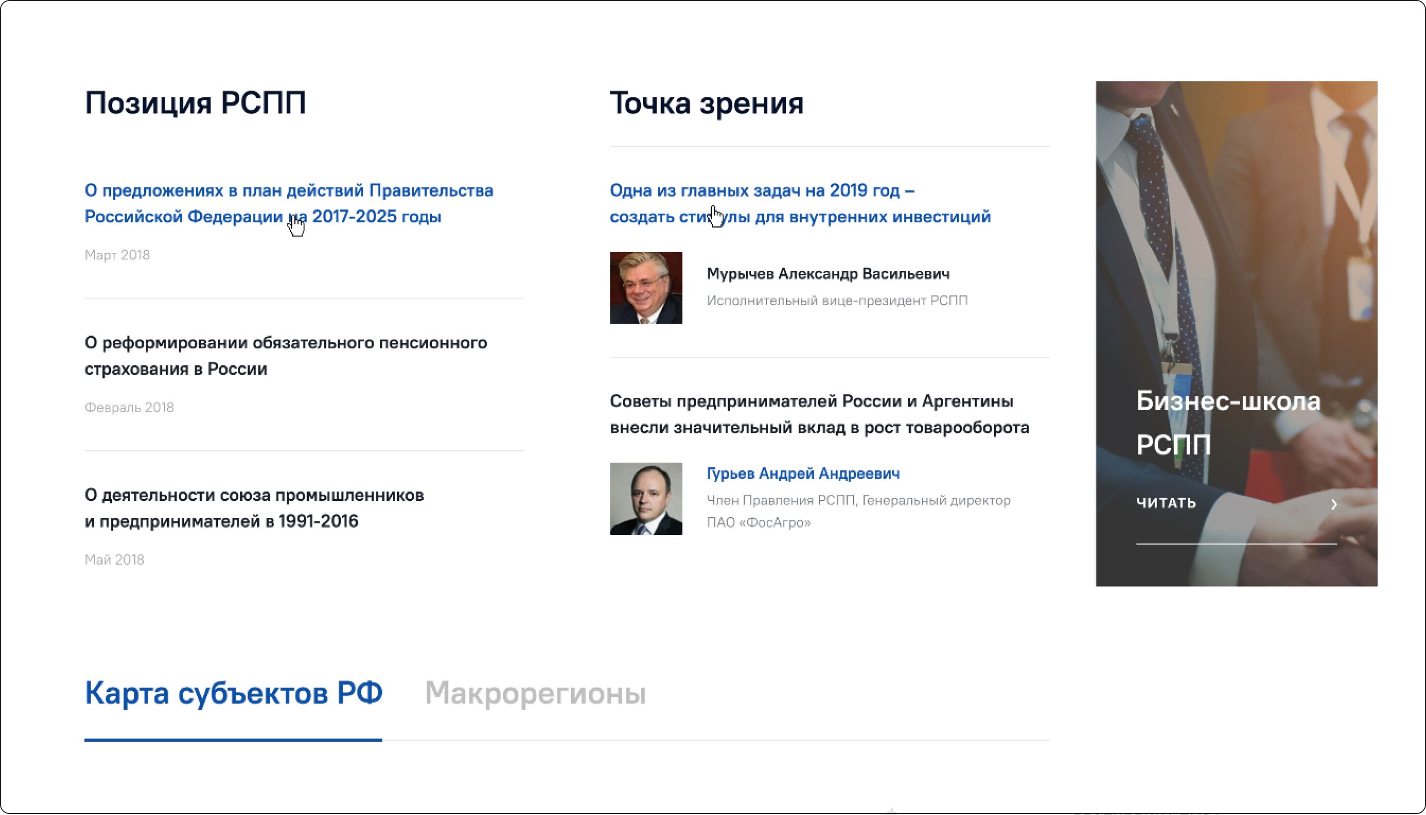Image resolution: width=1426 pixels, height=815 pixels.
Task: Click the Май 2018 date label
Action: click(114, 560)
